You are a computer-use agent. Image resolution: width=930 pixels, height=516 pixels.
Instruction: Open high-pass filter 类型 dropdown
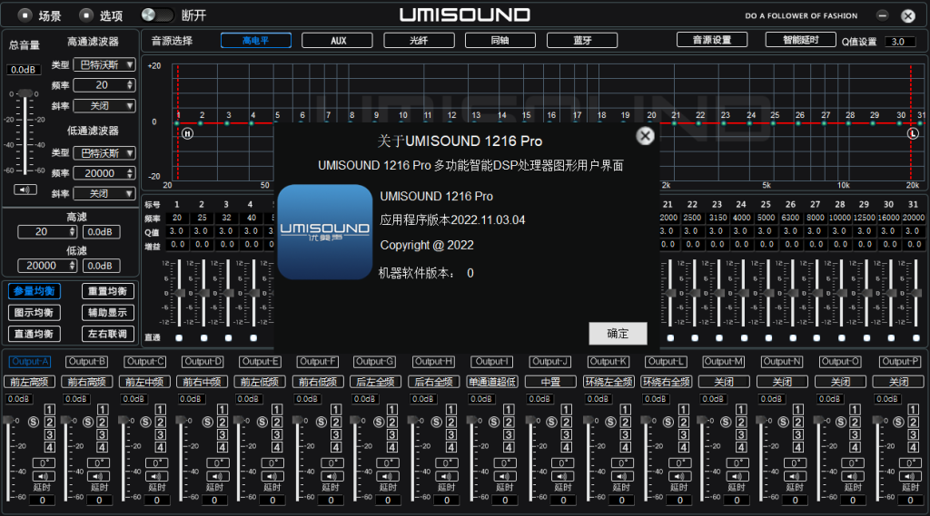click(105, 64)
